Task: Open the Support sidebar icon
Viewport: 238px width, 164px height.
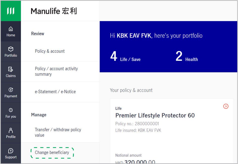Action: click(x=11, y=153)
